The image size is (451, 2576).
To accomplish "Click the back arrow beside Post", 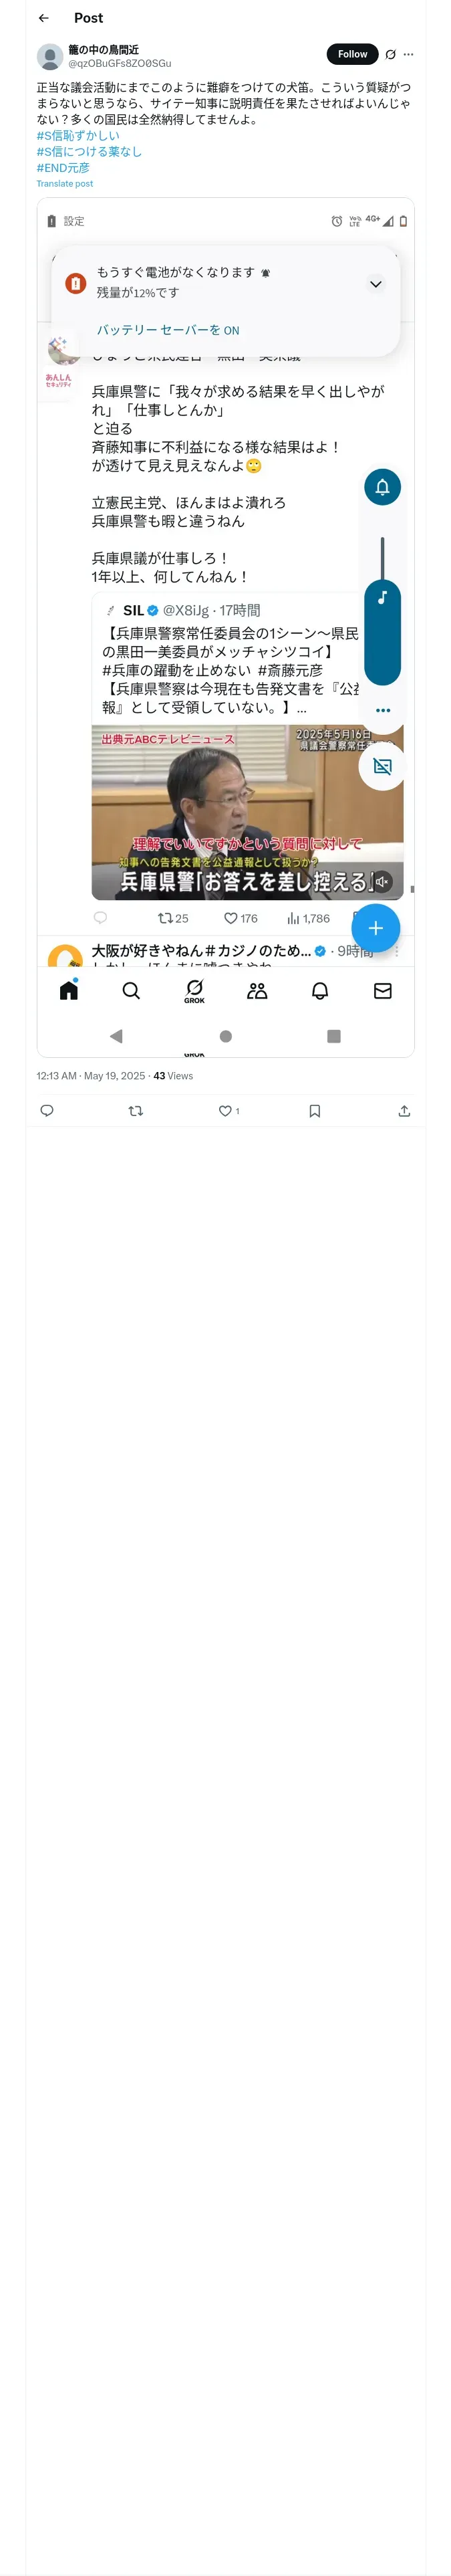I will coord(44,18).
